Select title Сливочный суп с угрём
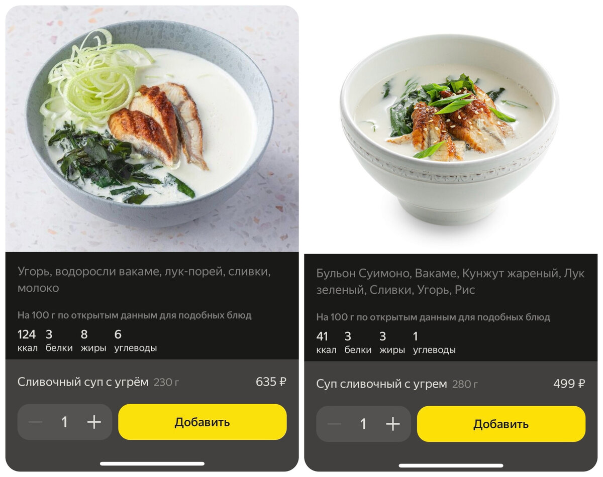 [x=83, y=382]
